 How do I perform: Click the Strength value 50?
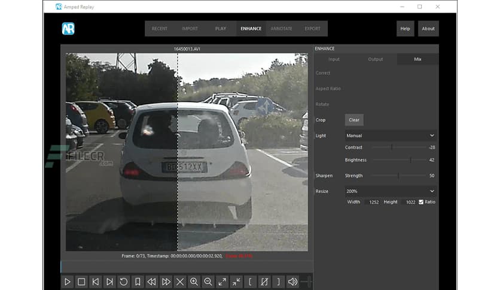432,176
